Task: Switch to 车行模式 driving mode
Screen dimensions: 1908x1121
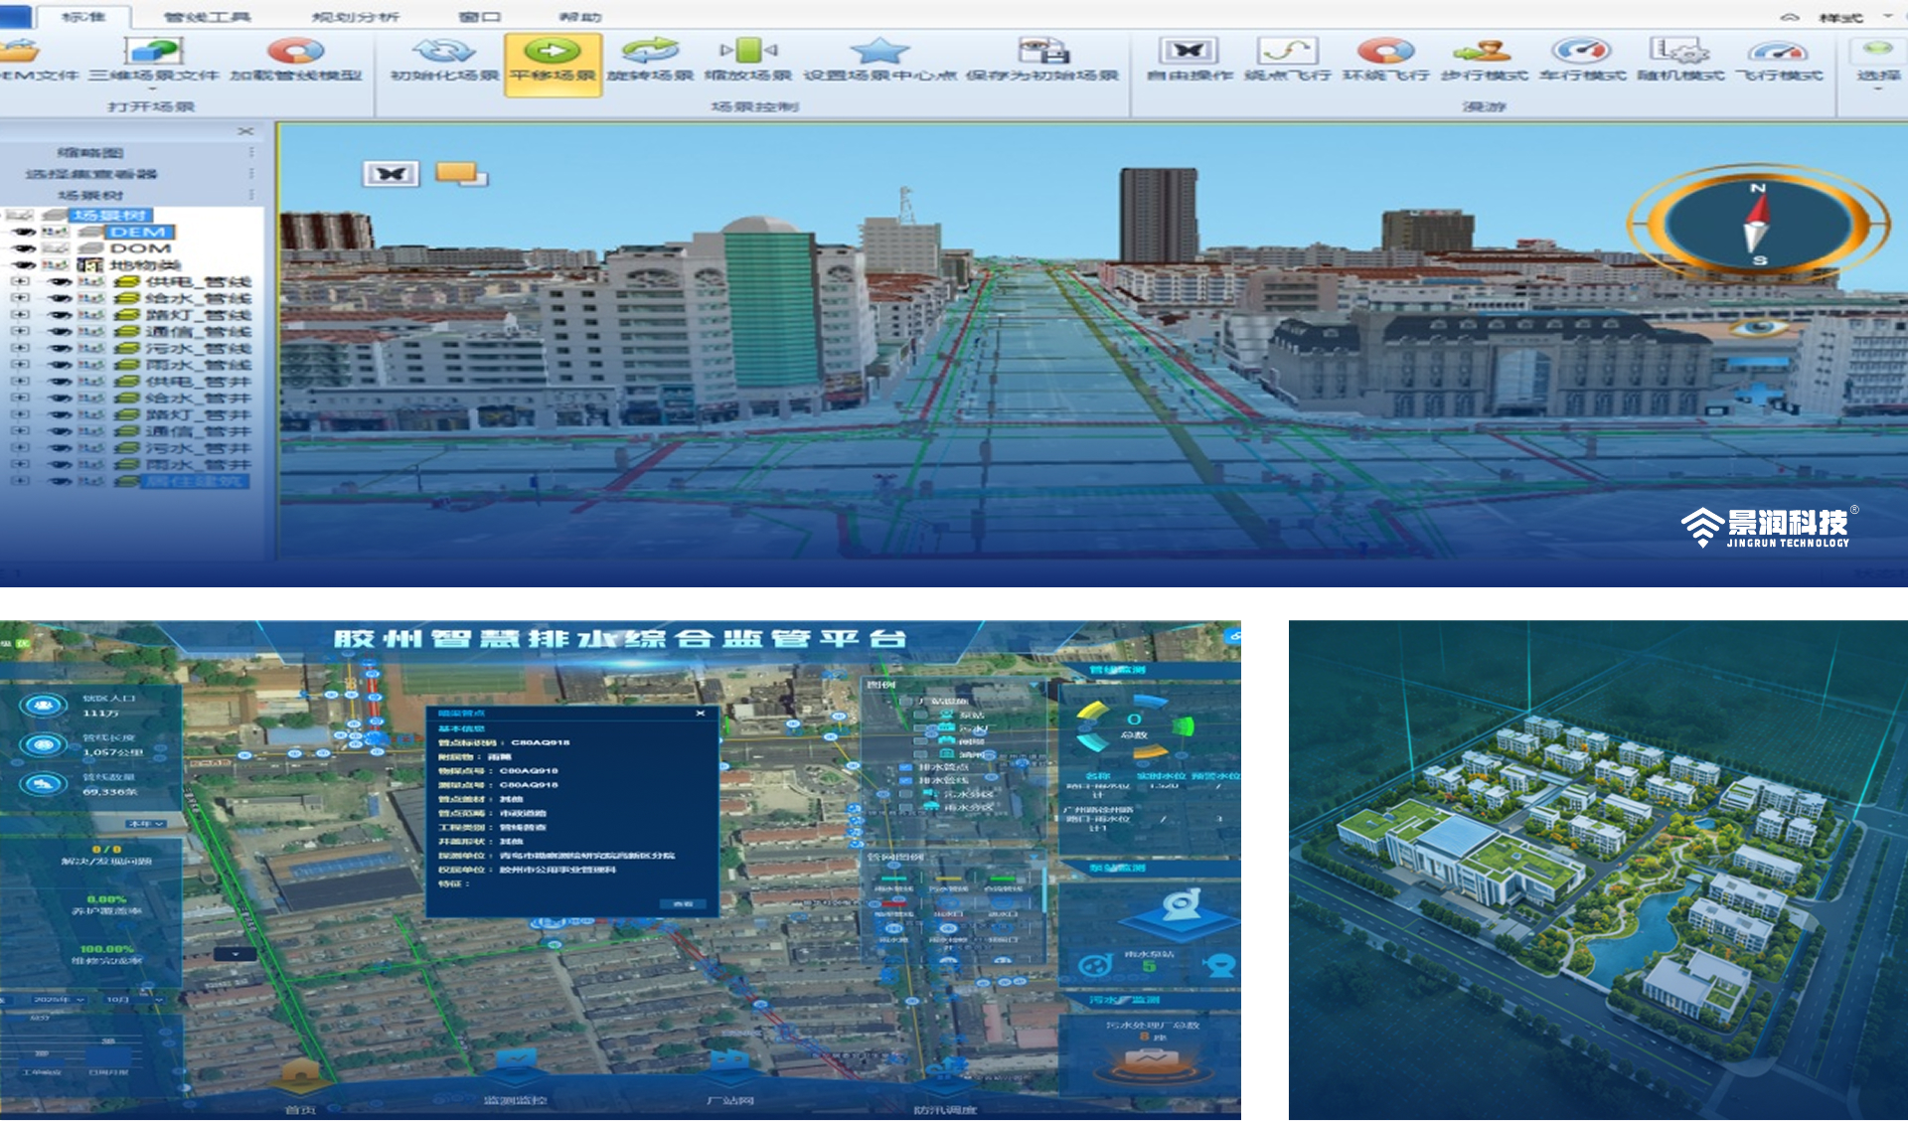Action: (1581, 60)
